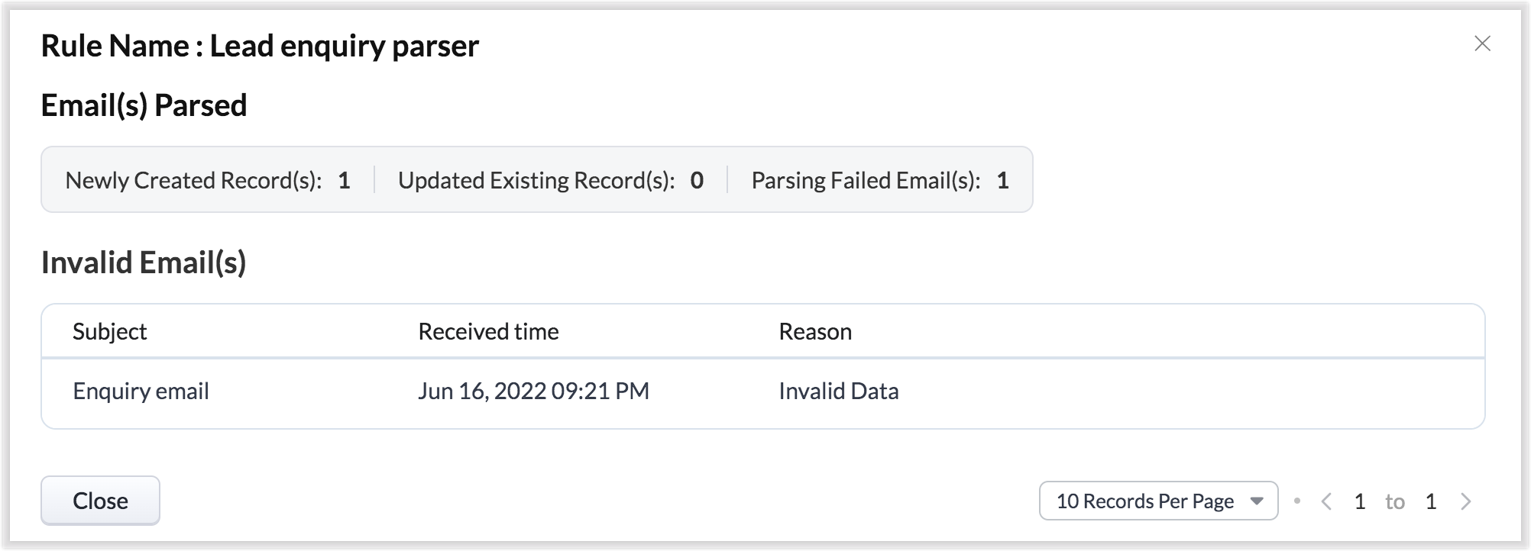This screenshot has width=1531, height=551.
Task: Open the Enquiry email row subject
Action: (141, 391)
